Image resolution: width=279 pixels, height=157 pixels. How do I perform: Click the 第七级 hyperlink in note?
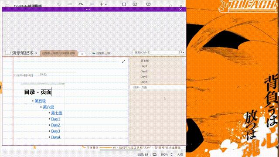click(x=57, y=113)
